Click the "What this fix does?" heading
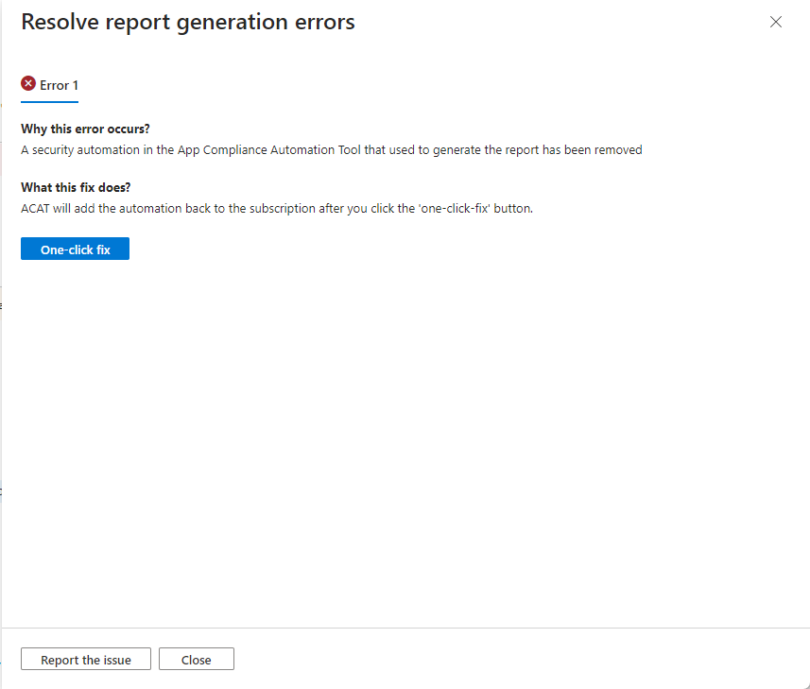The height and width of the screenshot is (689, 810). [76, 187]
